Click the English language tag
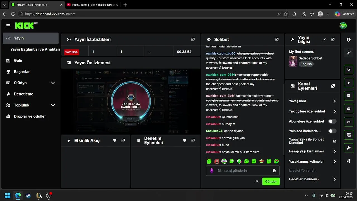 [306, 64]
